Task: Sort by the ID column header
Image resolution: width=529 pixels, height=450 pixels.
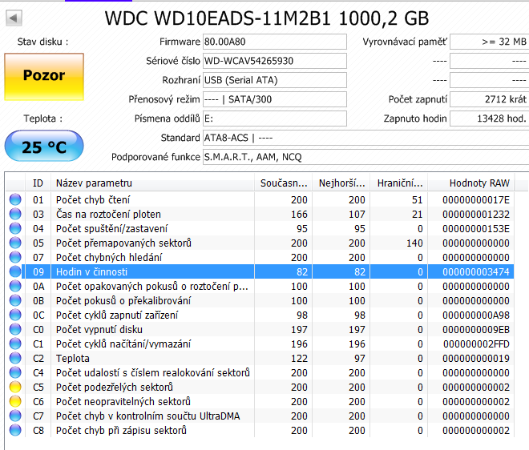Action: click(x=38, y=183)
